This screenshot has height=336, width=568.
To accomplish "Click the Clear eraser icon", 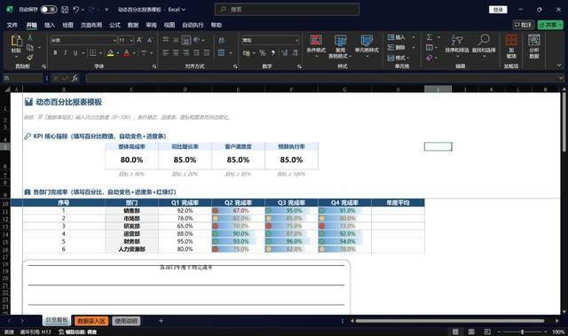I will point(430,58).
